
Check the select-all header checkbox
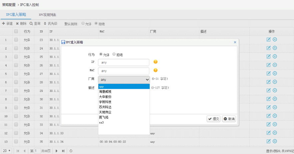coord(16,31)
